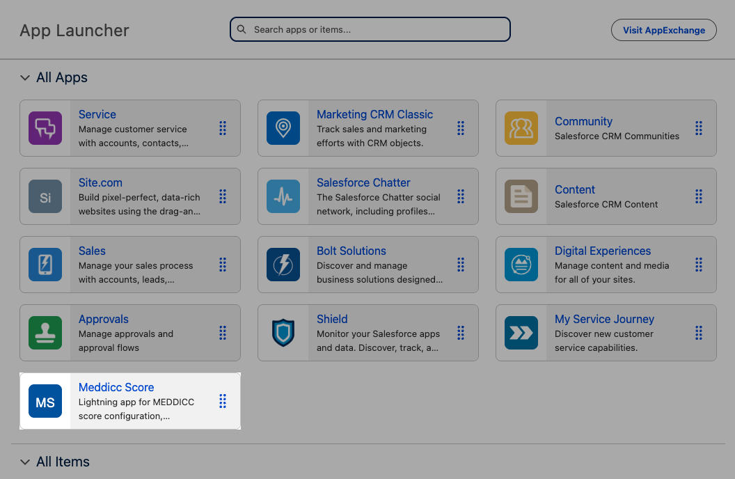Open the Content app link

(x=575, y=190)
